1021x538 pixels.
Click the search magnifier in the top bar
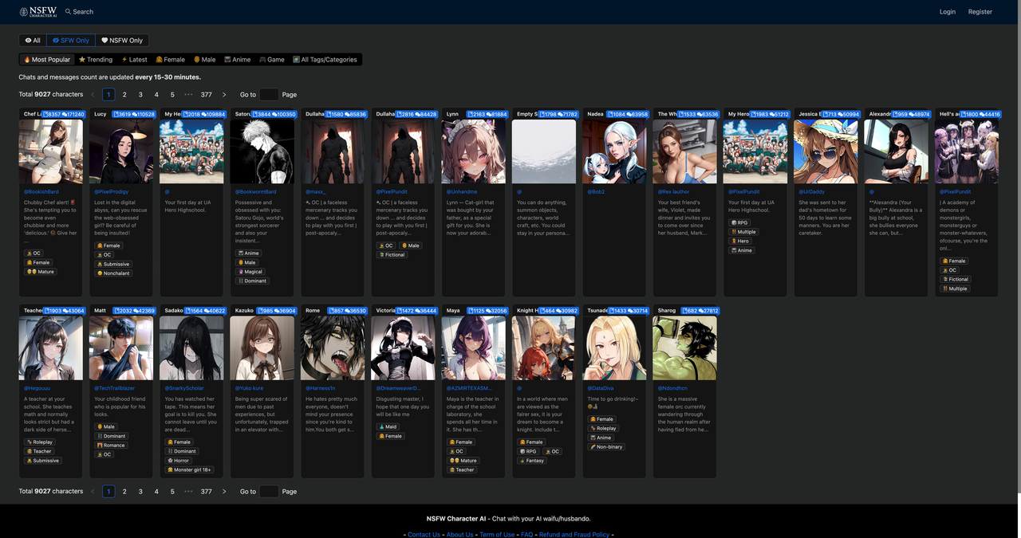[68, 11]
